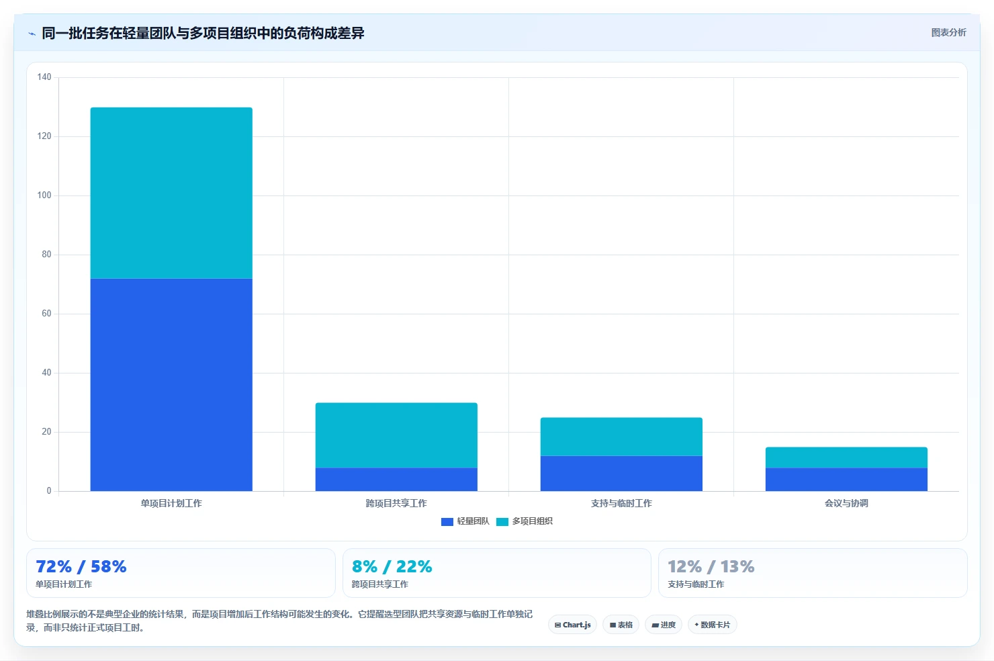Click the y-axis value 120

[44, 136]
